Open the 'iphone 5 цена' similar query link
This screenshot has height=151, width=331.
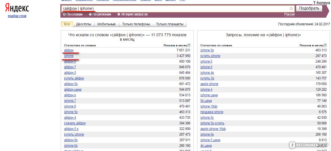pyautogui.click(x=210, y=140)
